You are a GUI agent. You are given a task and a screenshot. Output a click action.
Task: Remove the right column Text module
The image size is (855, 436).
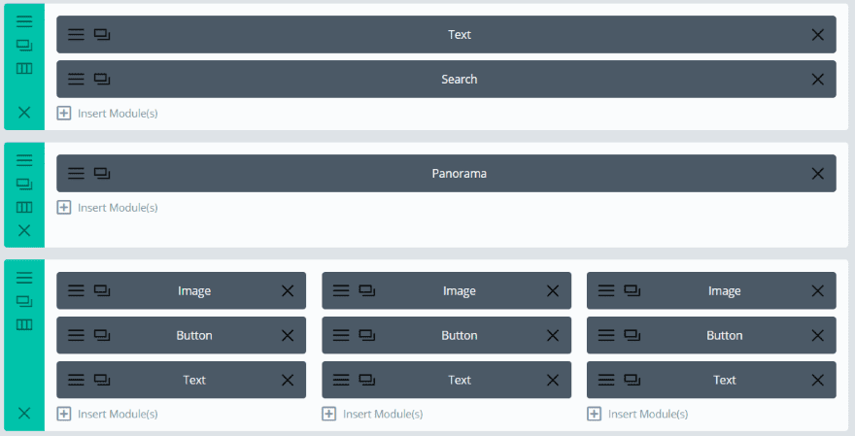pyautogui.click(x=817, y=381)
